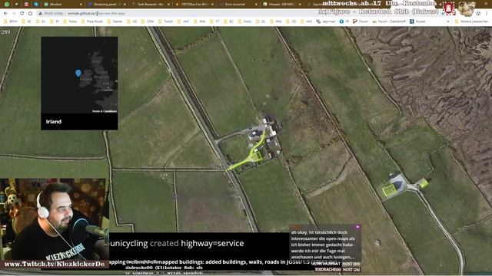Open the pinned blue-icon tab
Viewport: 492px width, 276px height.
pos(36,5)
